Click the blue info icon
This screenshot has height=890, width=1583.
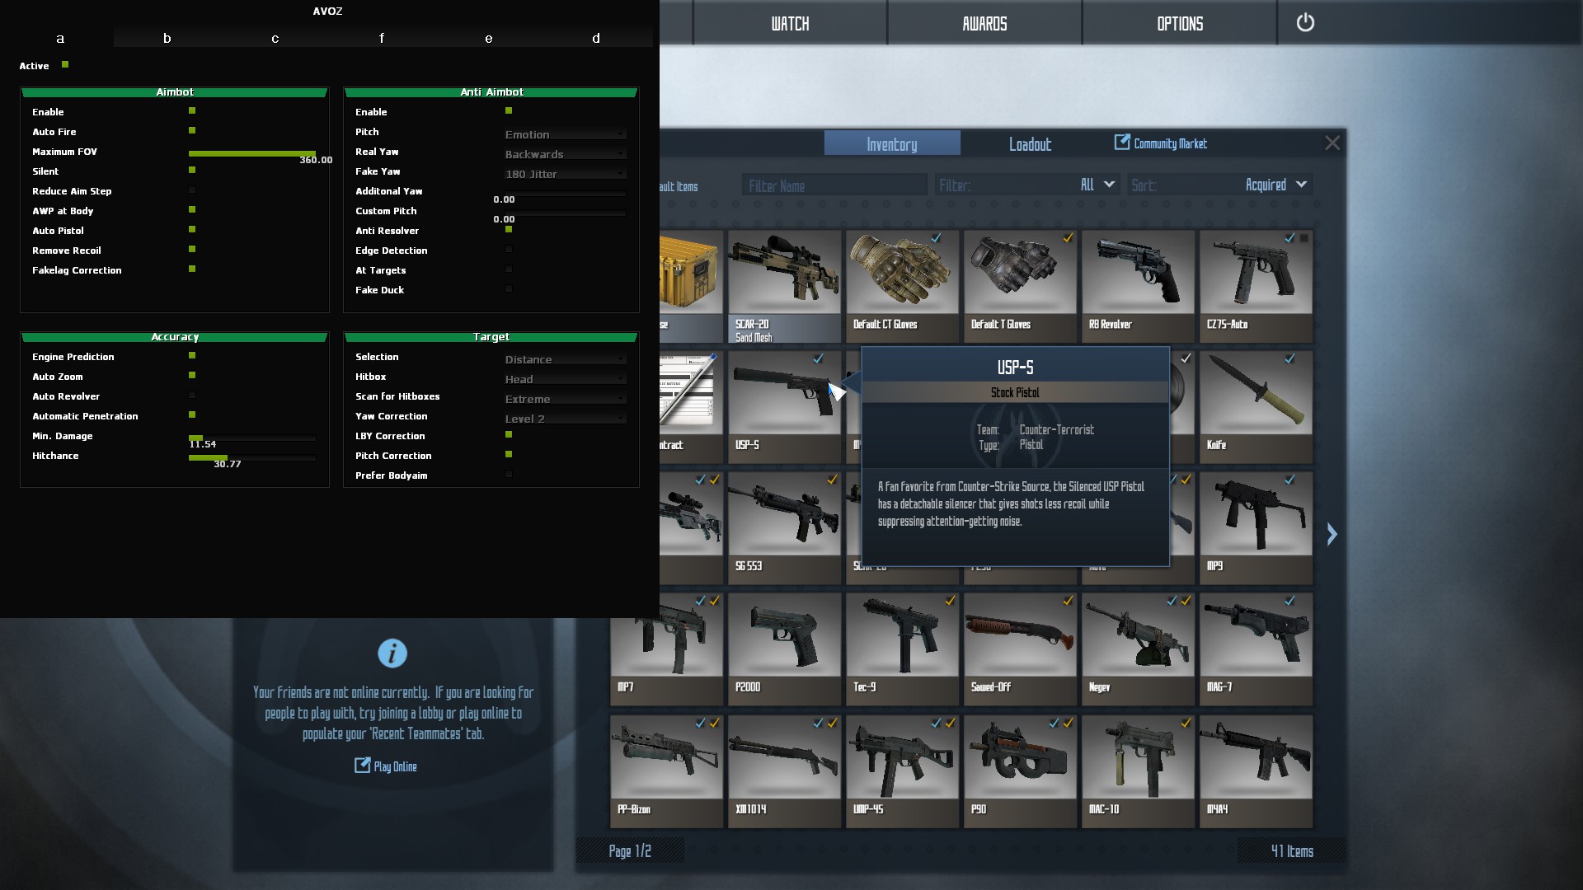392,653
